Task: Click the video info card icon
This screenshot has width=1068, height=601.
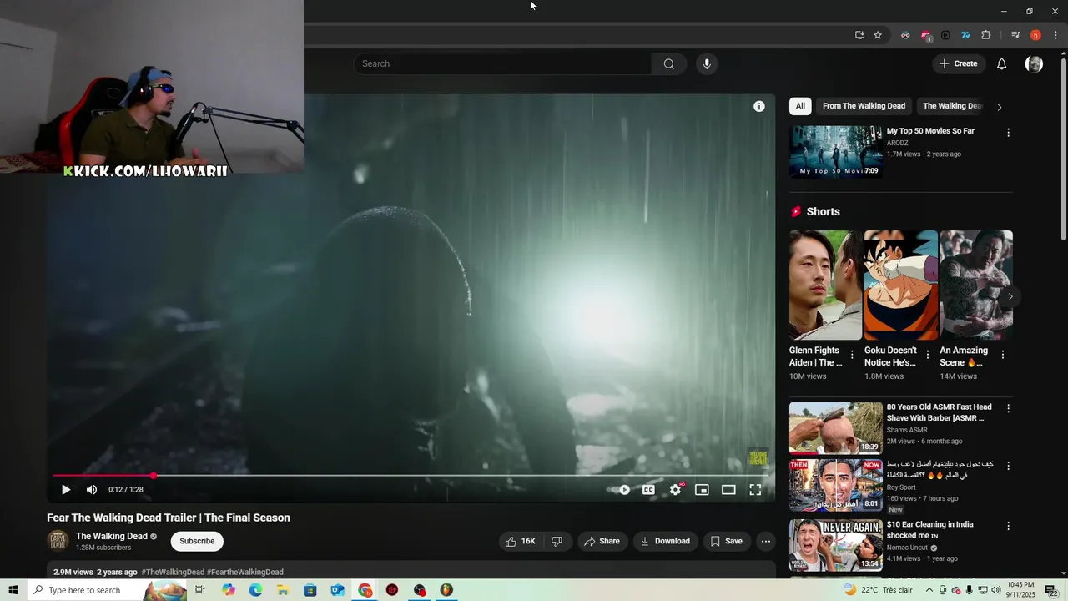Action: pyautogui.click(x=759, y=106)
